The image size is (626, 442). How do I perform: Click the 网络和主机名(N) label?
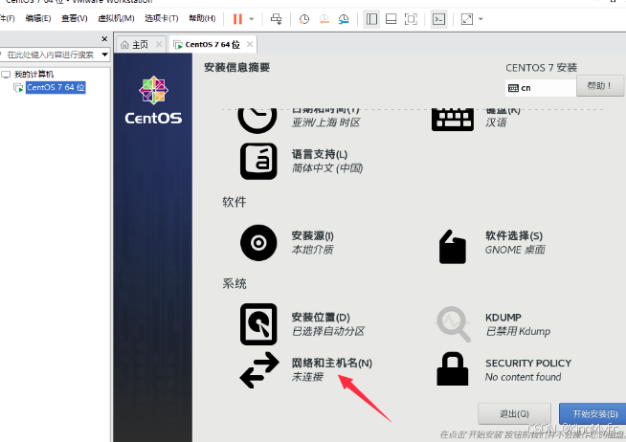click(x=332, y=363)
